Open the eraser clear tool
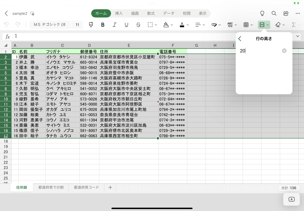Viewport: 304px width, 211px height. pyautogui.click(x=278, y=25)
